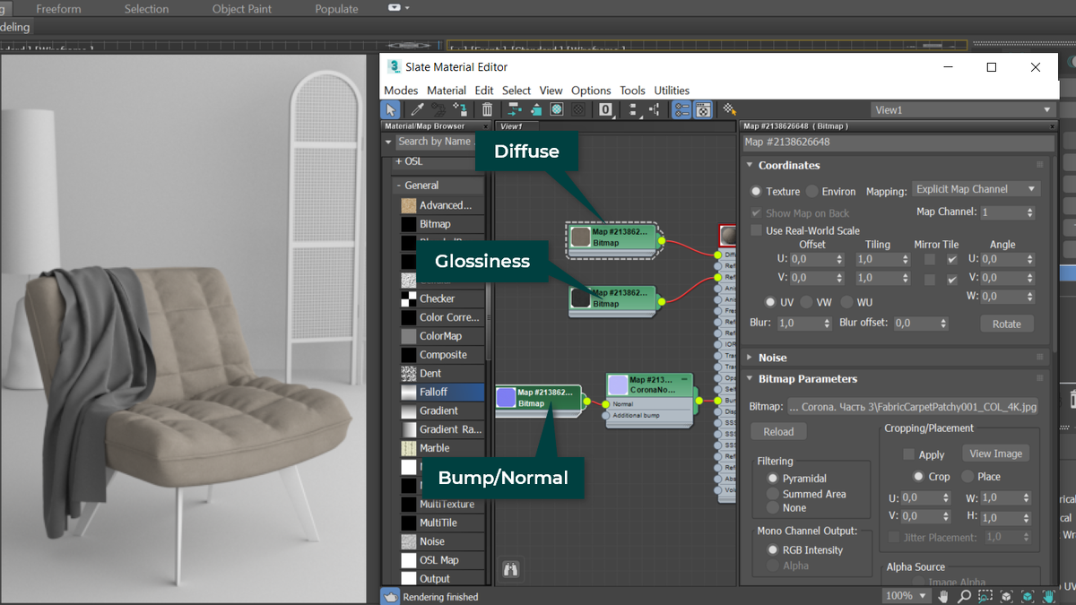The width and height of the screenshot is (1076, 605).
Task: Click the Select tool arrow icon
Action: [390, 109]
